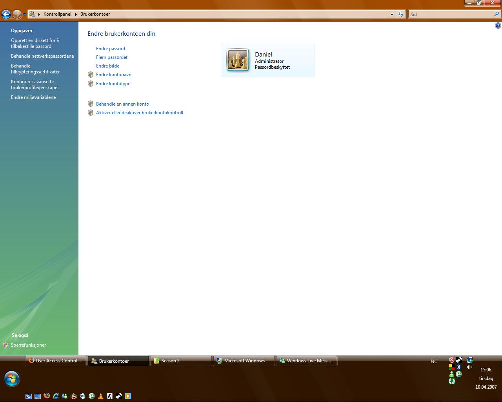The image size is (502, 402).
Task: Go back using the blue Back arrow
Action: coord(6,15)
